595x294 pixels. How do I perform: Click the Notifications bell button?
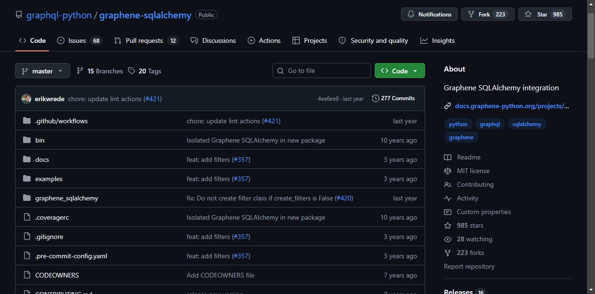429,15
